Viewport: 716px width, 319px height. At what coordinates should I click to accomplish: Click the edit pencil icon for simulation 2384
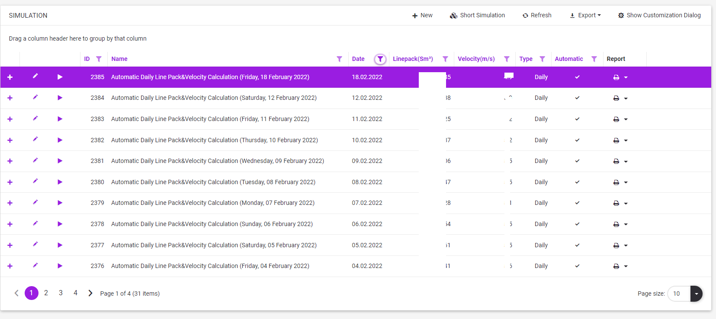click(35, 97)
